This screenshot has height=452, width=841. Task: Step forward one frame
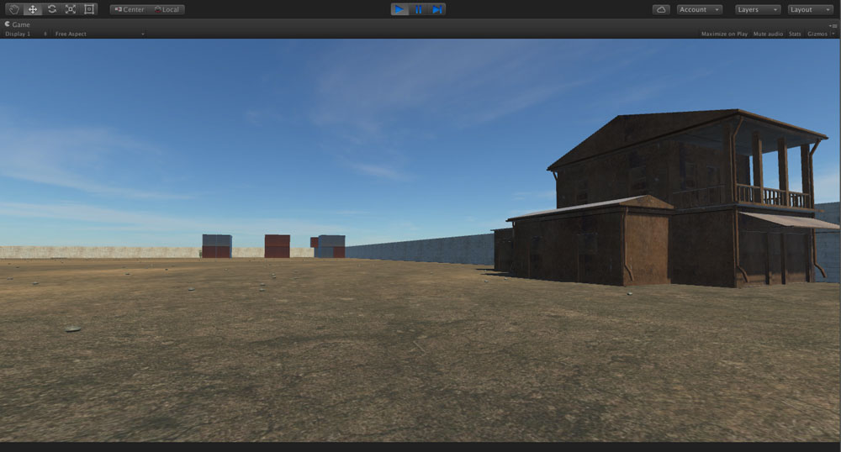[x=436, y=9]
